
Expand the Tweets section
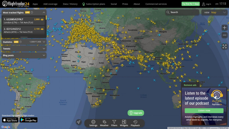(x=44, y=49)
